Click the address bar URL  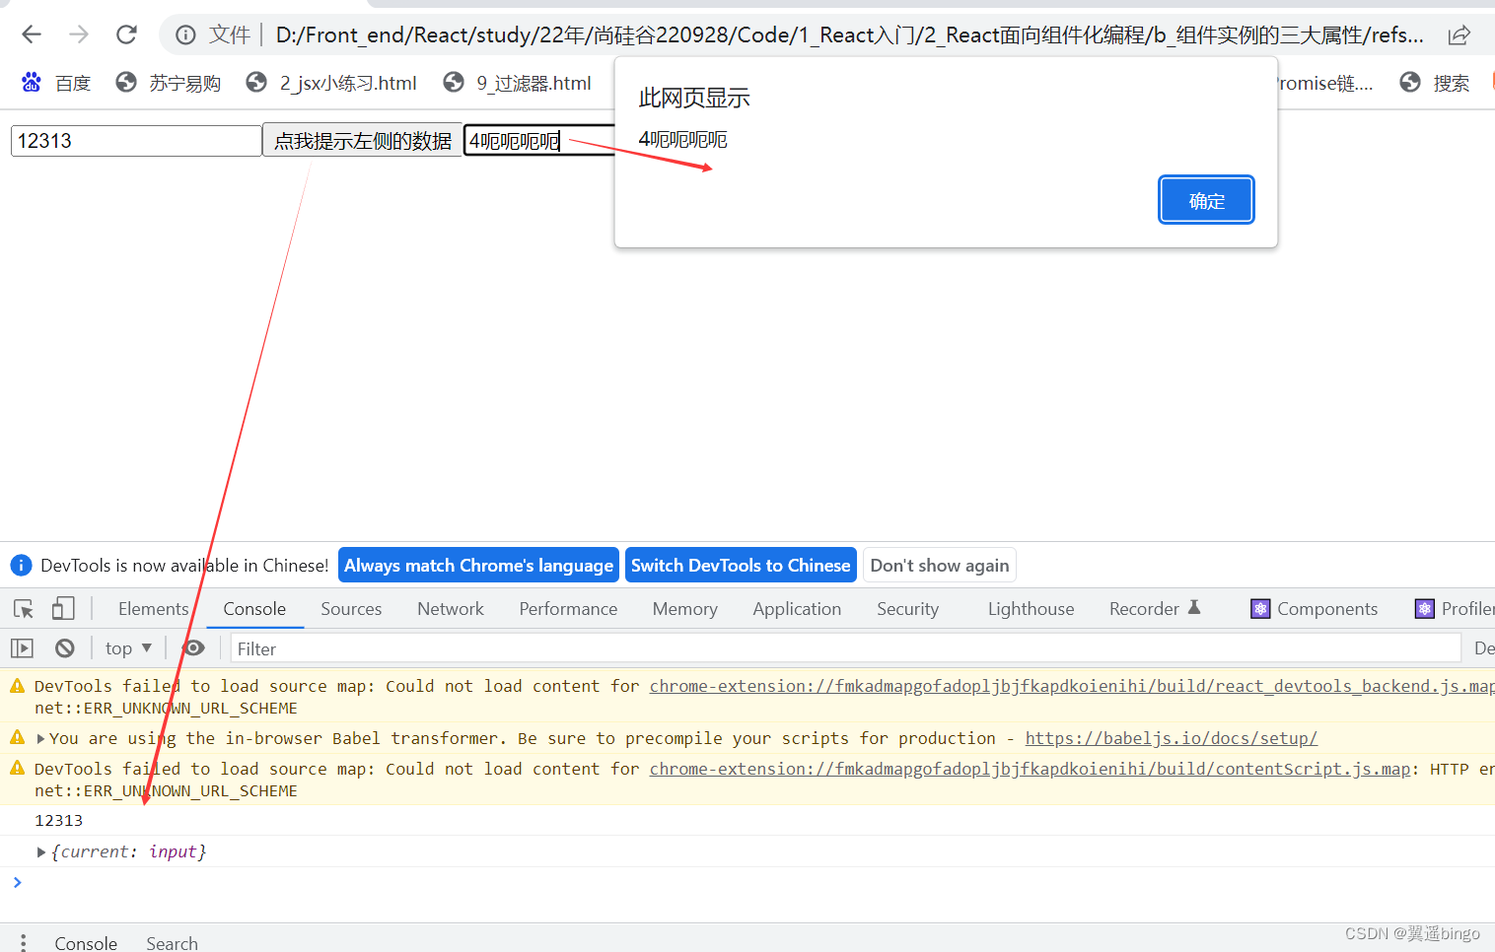coord(849,35)
